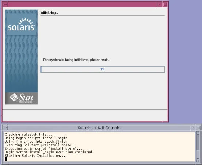Open the installer window's menu button
Screen dimensions: 202x165
[x=5, y=4]
